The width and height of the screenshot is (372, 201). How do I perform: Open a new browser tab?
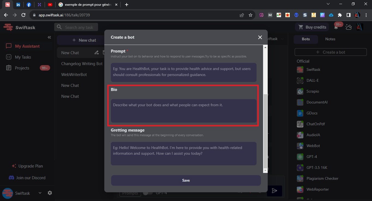pos(126,5)
